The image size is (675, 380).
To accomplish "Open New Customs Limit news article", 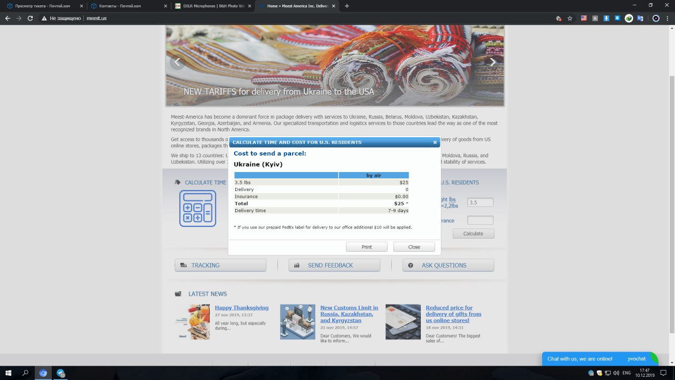I will [x=349, y=314].
